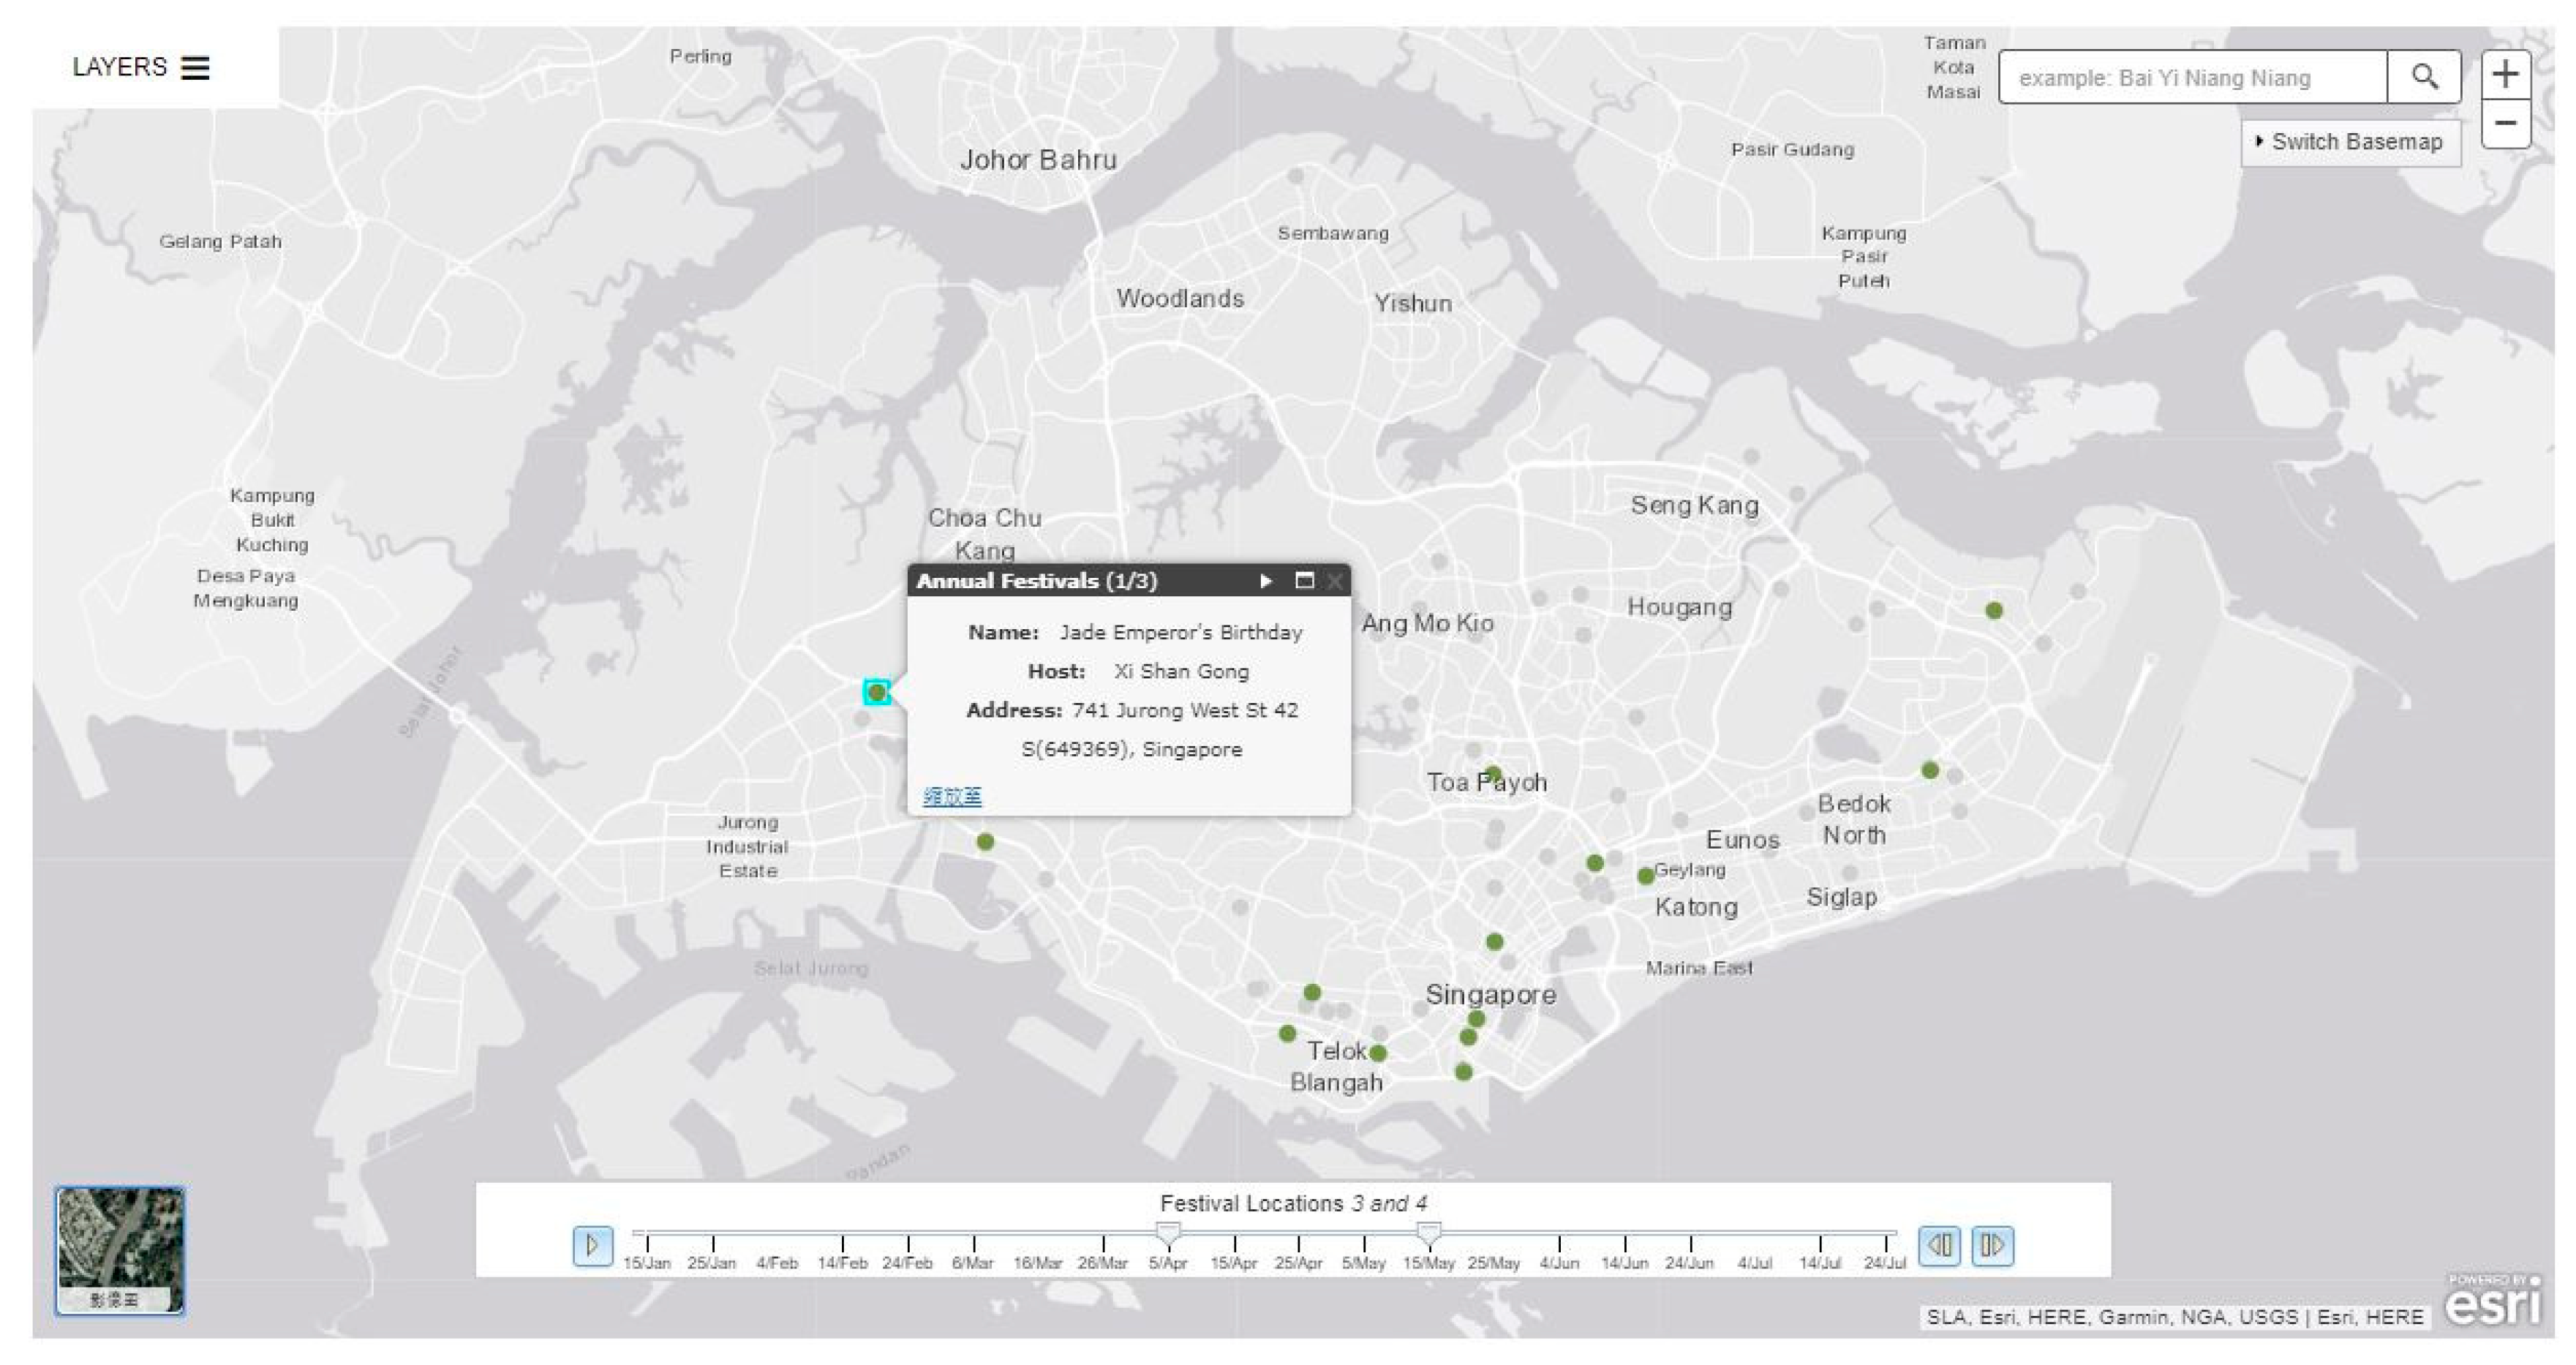Screen dimensions: 2576x1365
Task: Step time slider to next period
Action: click(x=1992, y=1246)
